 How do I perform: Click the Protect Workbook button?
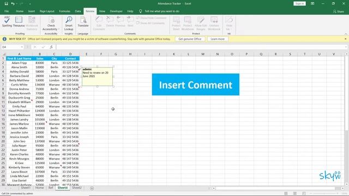[x=188, y=23]
